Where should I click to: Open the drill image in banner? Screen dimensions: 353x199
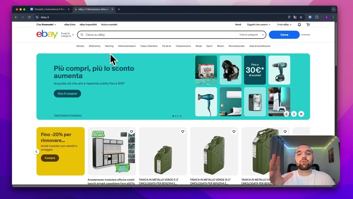[x=279, y=70]
